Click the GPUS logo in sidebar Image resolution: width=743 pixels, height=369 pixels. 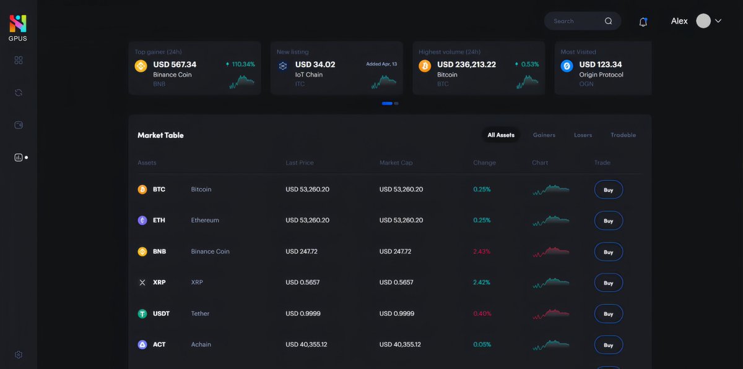tap(18, 28)
